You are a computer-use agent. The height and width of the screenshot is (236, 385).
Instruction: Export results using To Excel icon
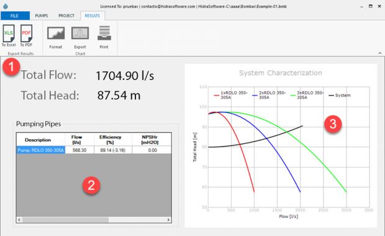pos(9,35)
